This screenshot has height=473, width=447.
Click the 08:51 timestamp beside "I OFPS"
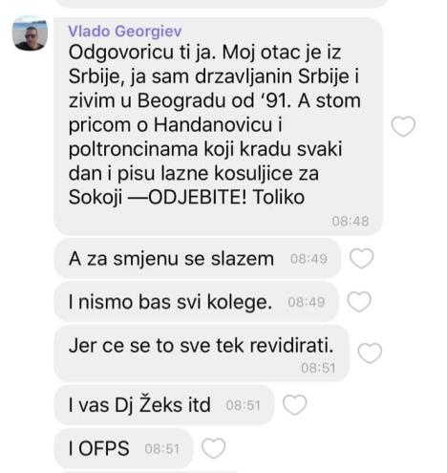click(161, 449)
